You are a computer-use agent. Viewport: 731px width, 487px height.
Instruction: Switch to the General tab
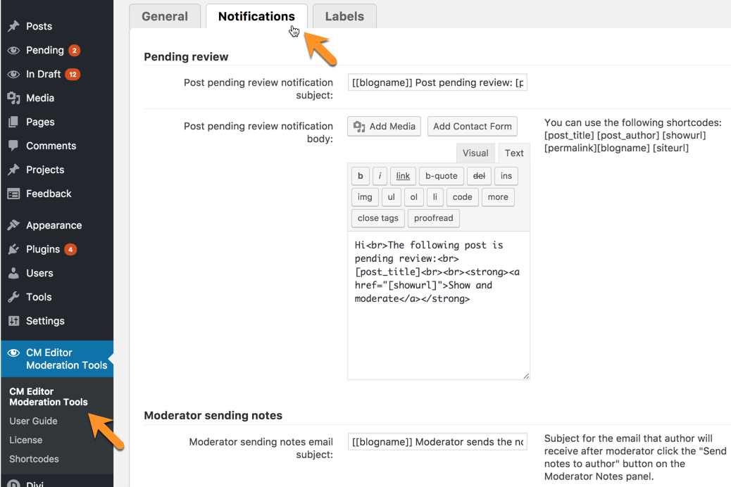pyautogui.click(x=165, y=16)
